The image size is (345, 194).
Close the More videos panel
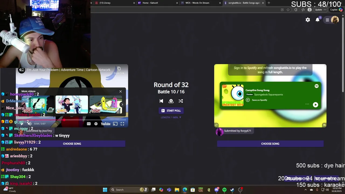[120, 91]
